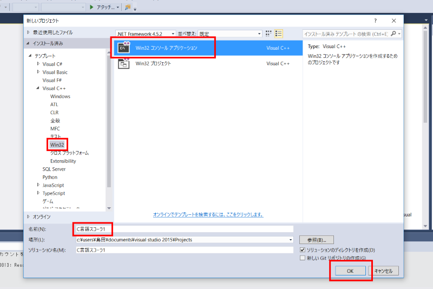This screenshot has width=433, height=289.
Task: Click the Win32 プロジェクト template name
Action: point(153,63)
